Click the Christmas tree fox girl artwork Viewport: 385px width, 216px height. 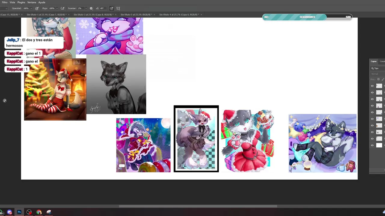click(55, 89)
